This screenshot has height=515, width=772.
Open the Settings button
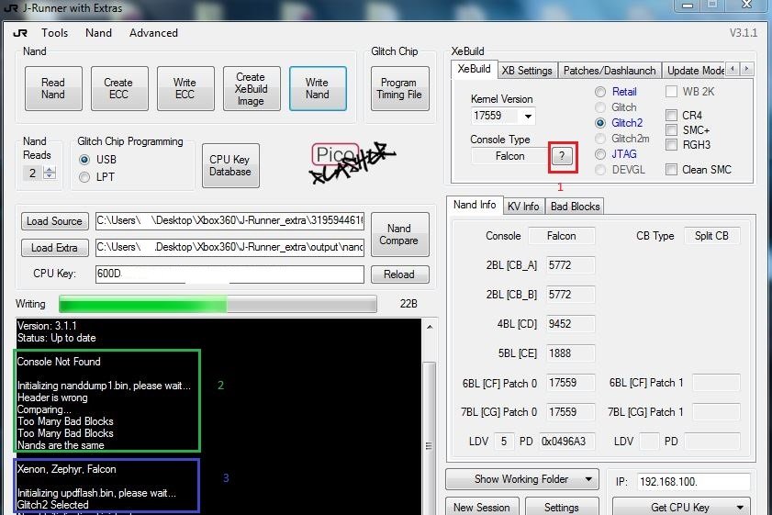click(561, 507)
